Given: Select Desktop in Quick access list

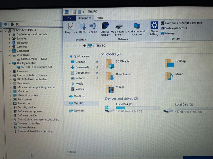Looking at the screenshot, I should pos(78,62).
